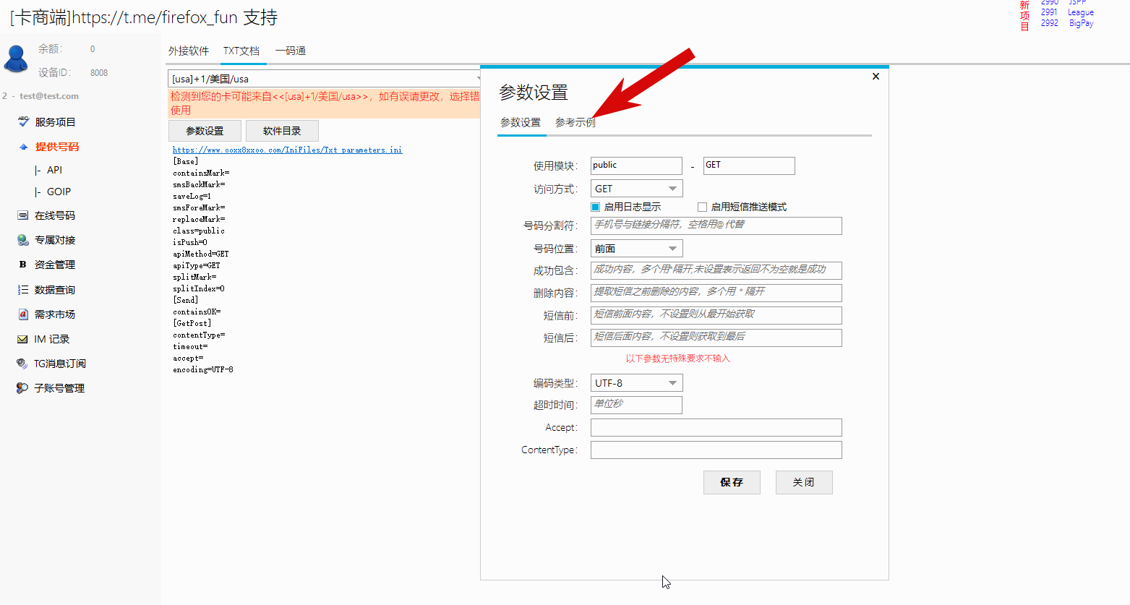Open 资金管理 in the sidebar

[55, 265]
